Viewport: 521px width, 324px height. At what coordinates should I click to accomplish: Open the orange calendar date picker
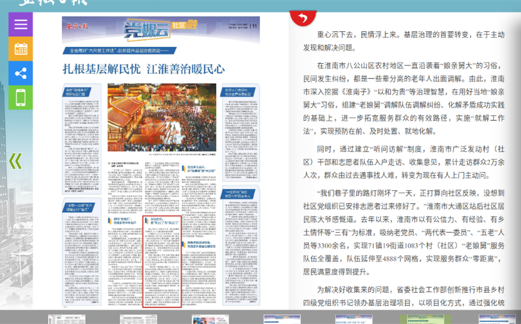click(x=20, y=49)
